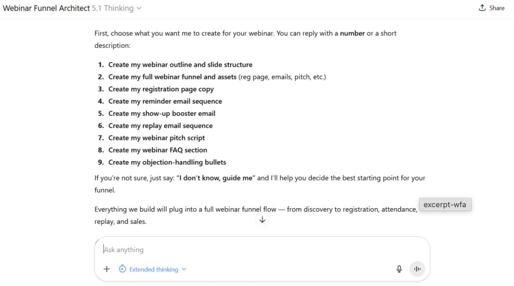Select the 5.1 Thinking model label
The image size is (514, 286).
[113, 8]
